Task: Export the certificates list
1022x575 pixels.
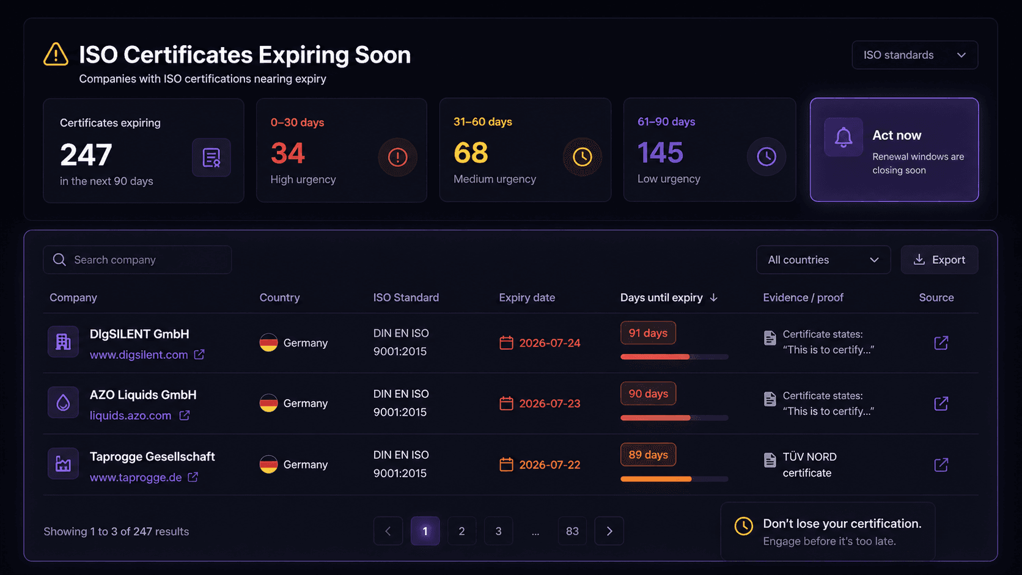Action: [939, 260]
